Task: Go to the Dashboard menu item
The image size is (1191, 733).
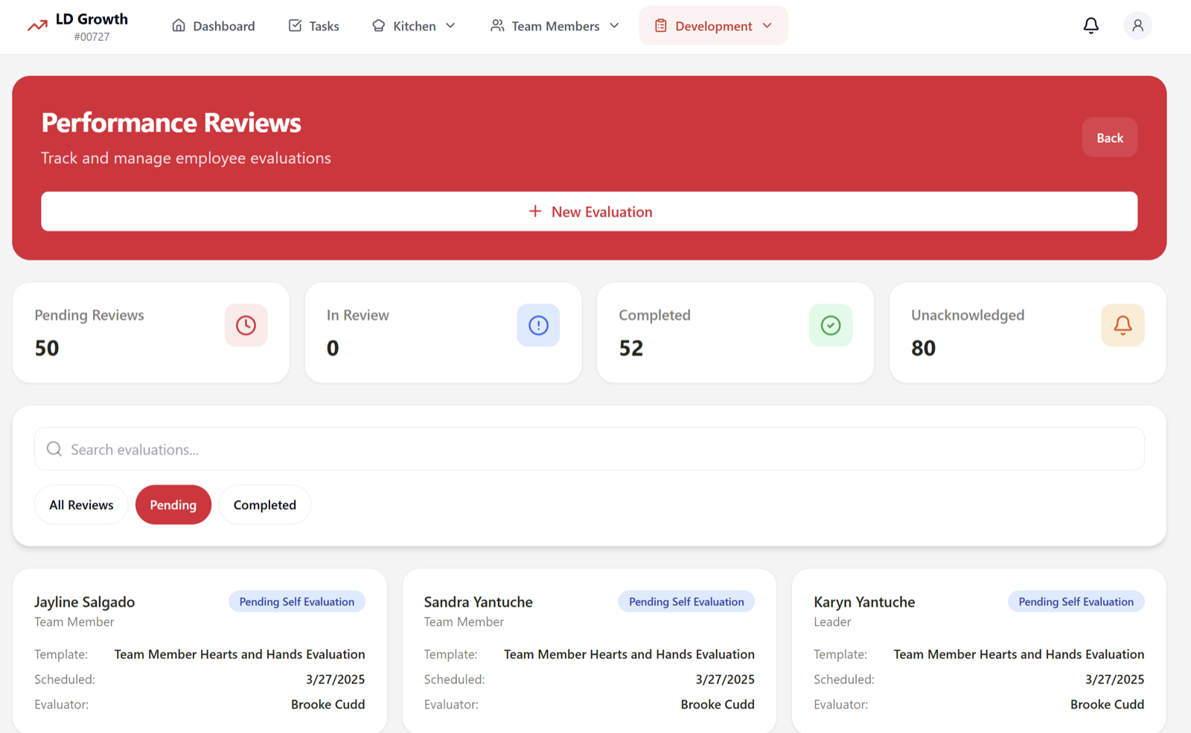Action: pyautogui.click(x=214, y=25)
